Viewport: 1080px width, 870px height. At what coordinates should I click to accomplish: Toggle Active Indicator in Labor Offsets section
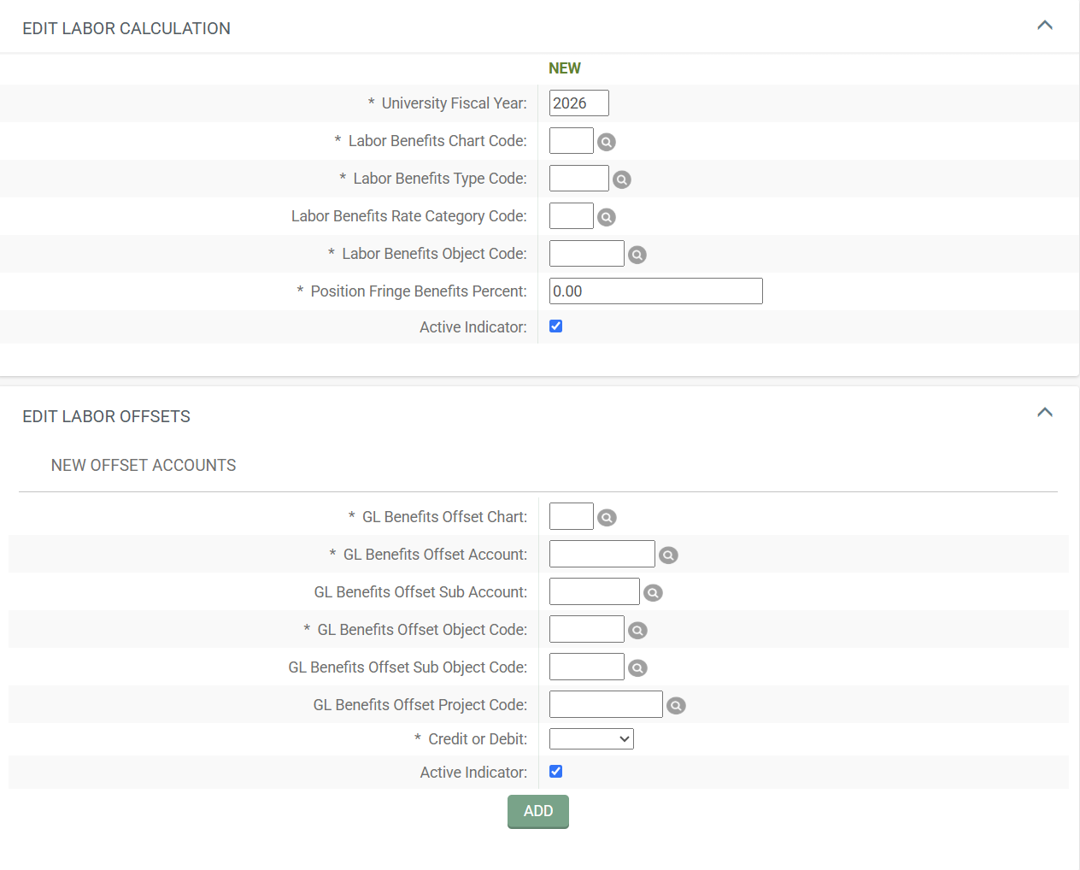click(x=555, y=772)
